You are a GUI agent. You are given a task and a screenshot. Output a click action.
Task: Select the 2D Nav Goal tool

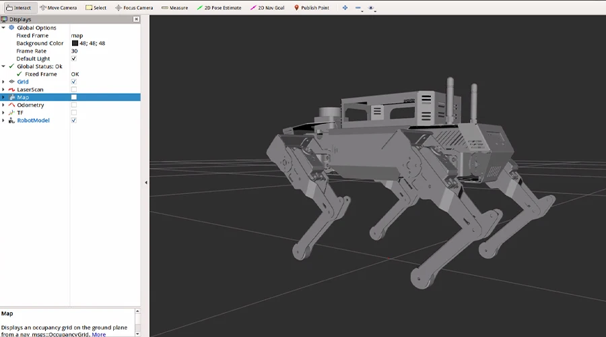[x=267, y=7]
